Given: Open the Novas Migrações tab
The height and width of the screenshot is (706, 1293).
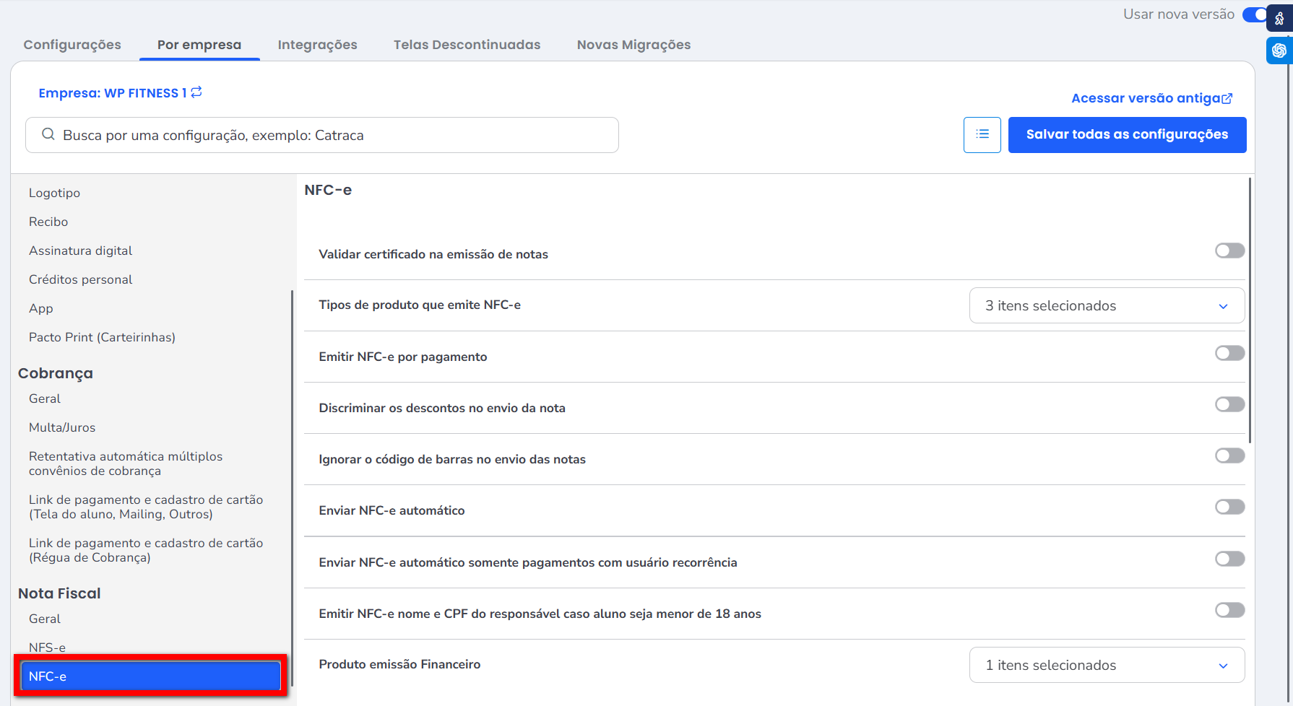Looking at the screenshot, I should coord(633,45).
